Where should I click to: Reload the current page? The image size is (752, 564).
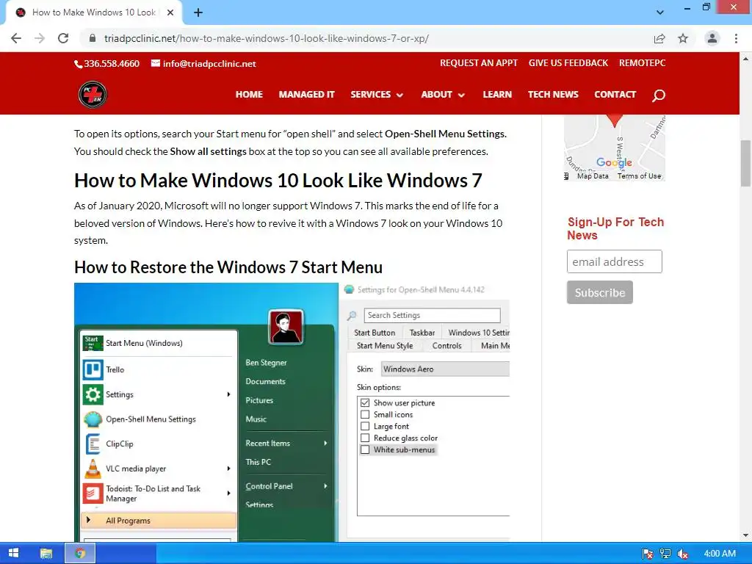[x=63, y=38]
